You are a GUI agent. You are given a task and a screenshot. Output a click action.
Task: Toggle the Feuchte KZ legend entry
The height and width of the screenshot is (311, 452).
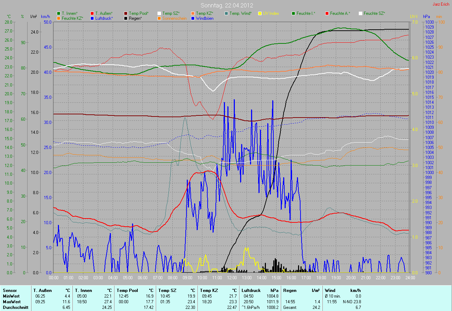point(71,18)
